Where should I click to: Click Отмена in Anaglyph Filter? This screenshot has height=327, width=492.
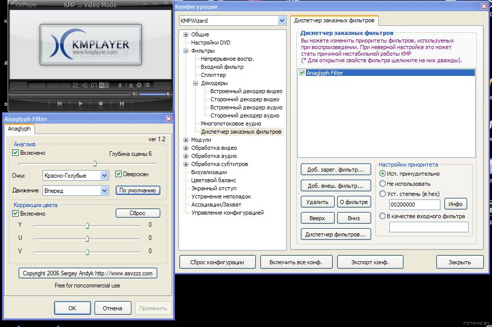(x=112, y=308)
